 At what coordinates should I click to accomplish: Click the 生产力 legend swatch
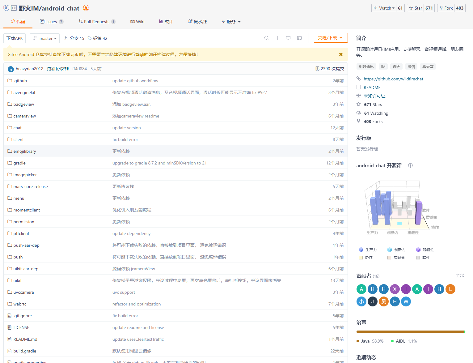[361, 250]
